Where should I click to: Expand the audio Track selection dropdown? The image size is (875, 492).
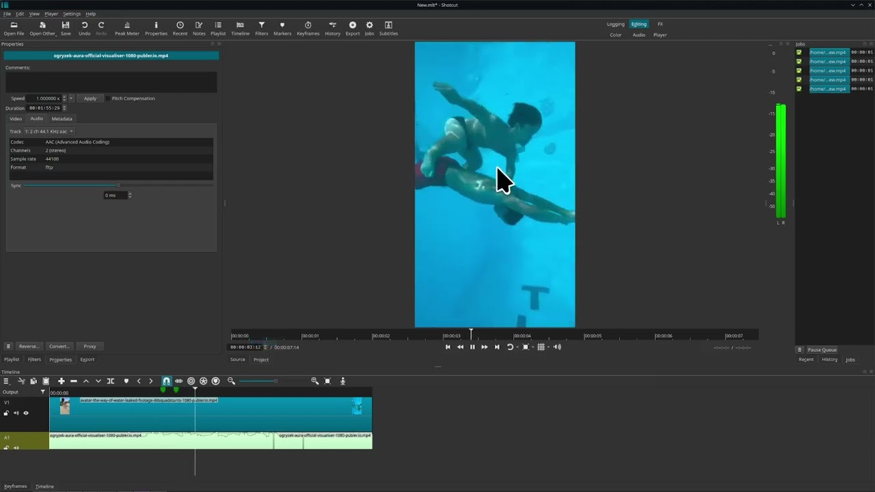click(49, 131)
